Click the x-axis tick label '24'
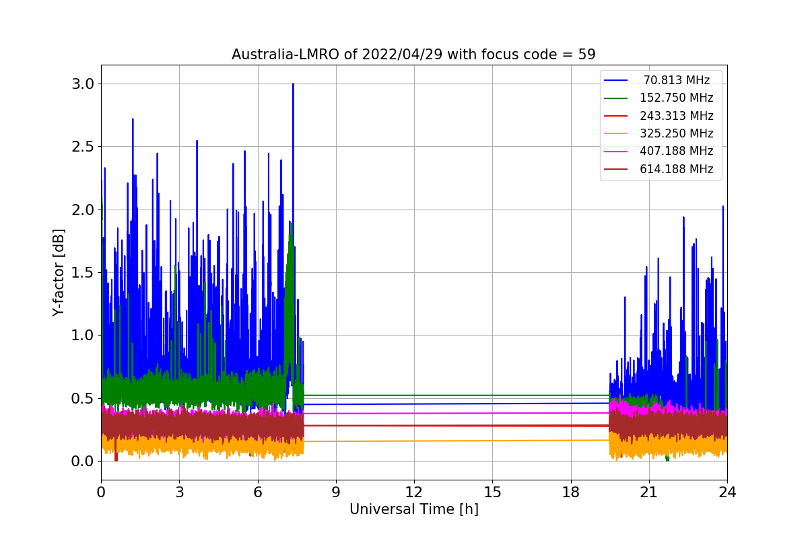 (x=727, y=491)
